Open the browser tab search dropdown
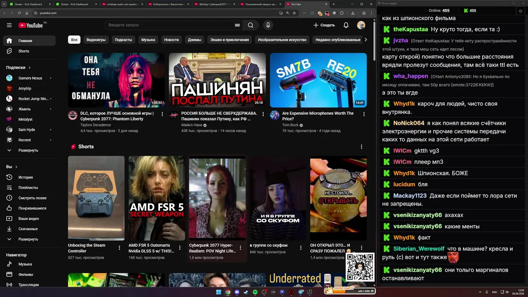The image size is (528, 297). coord(5,4)
